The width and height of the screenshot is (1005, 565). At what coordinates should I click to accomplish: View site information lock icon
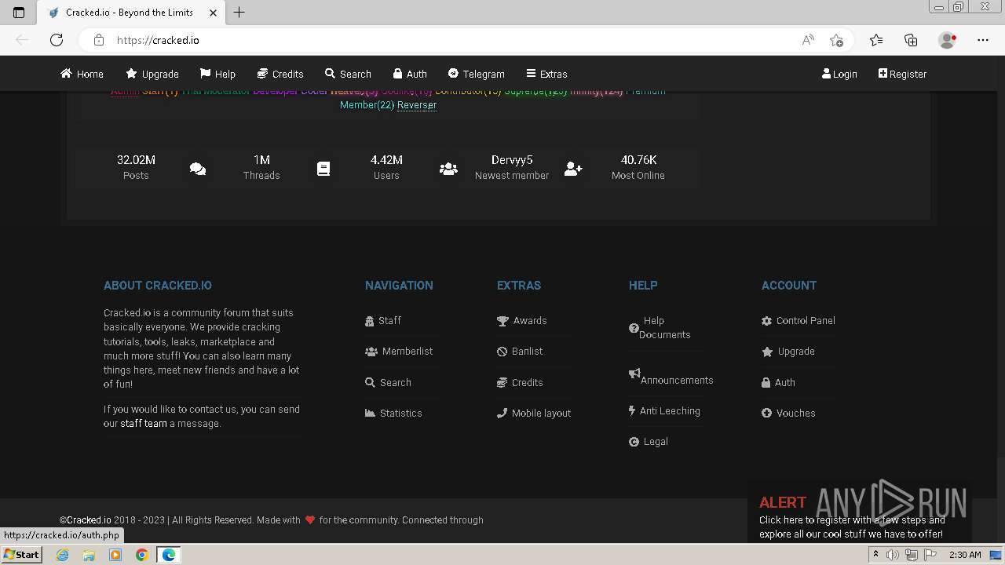click(x=99, y=40)
